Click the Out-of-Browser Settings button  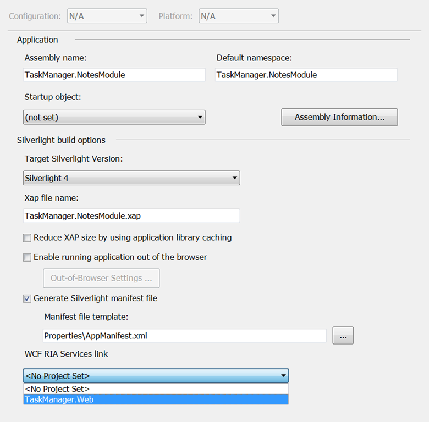[101, 278]
